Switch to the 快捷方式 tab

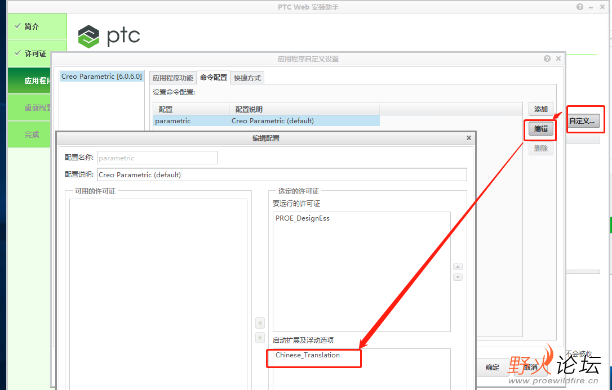click(247, 78)
